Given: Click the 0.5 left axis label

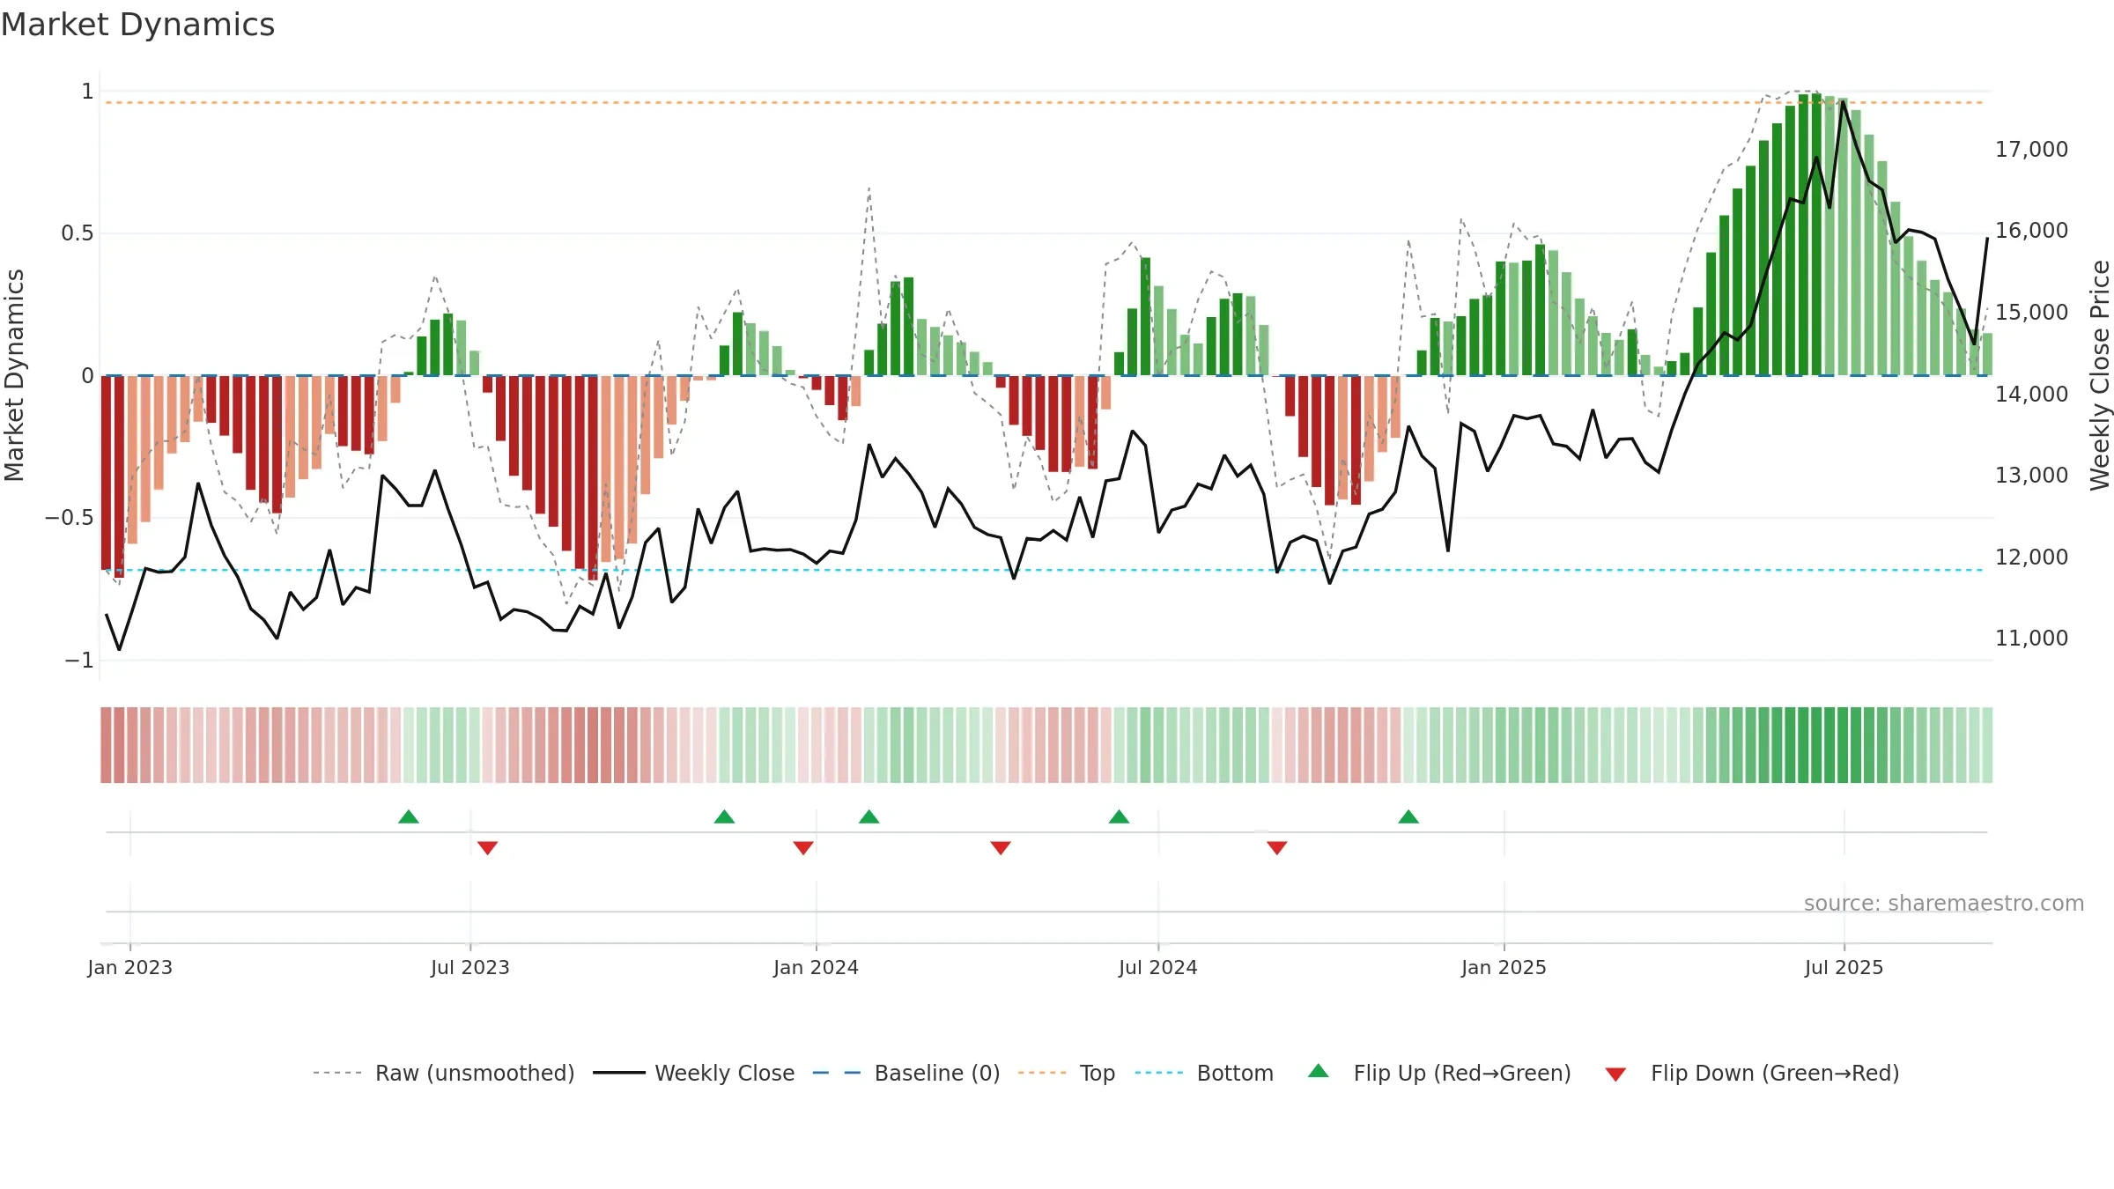Looking at the screenshot, I should tap(77, 233).
